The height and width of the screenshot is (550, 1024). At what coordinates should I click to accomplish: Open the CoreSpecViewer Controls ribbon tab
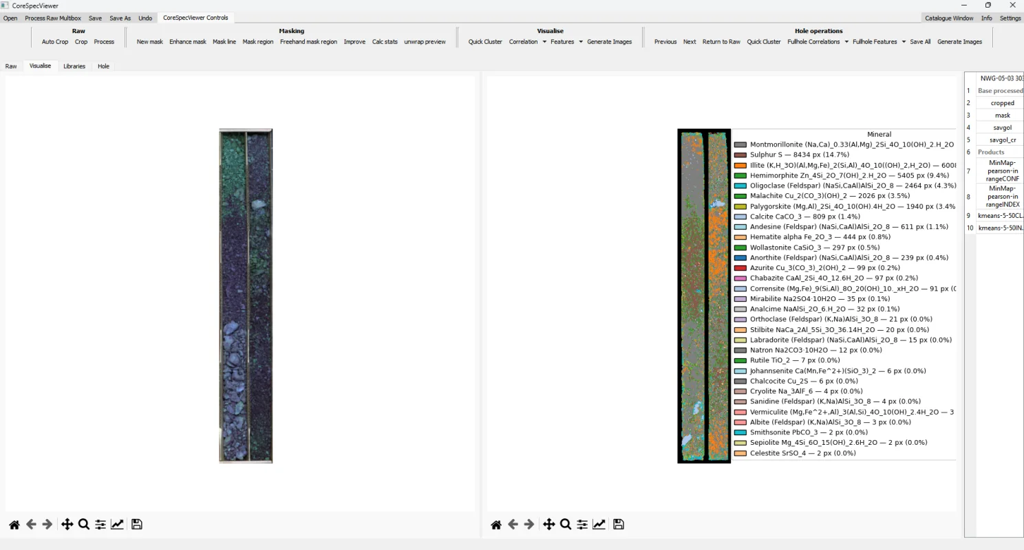(x=196, y=18)
